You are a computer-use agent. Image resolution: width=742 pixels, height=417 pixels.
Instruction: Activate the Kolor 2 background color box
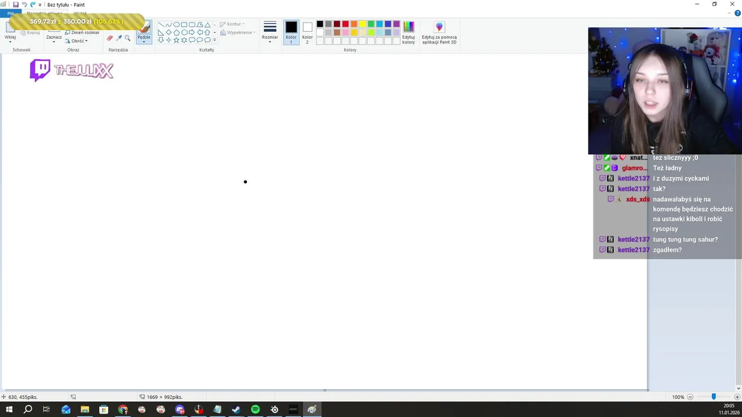307,32
